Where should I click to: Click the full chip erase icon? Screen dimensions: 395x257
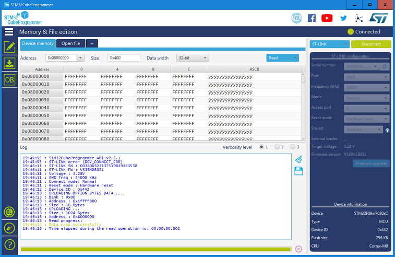pos(9,228)
